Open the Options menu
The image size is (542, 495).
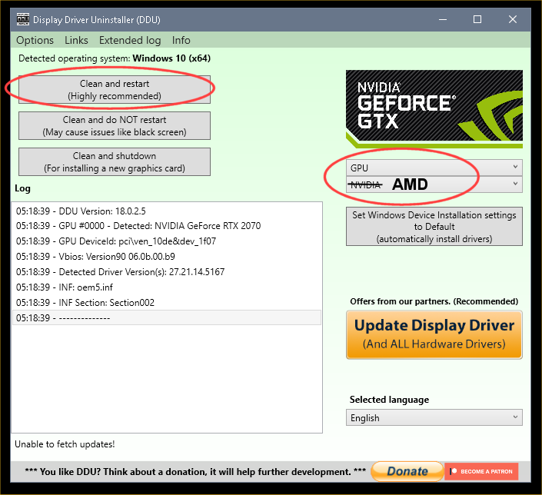click(x=35, y=41)
